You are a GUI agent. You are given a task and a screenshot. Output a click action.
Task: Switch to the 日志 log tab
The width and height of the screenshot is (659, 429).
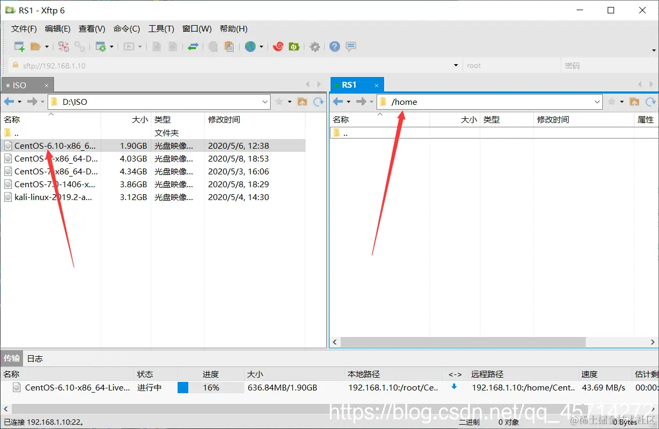pos(35,358)
